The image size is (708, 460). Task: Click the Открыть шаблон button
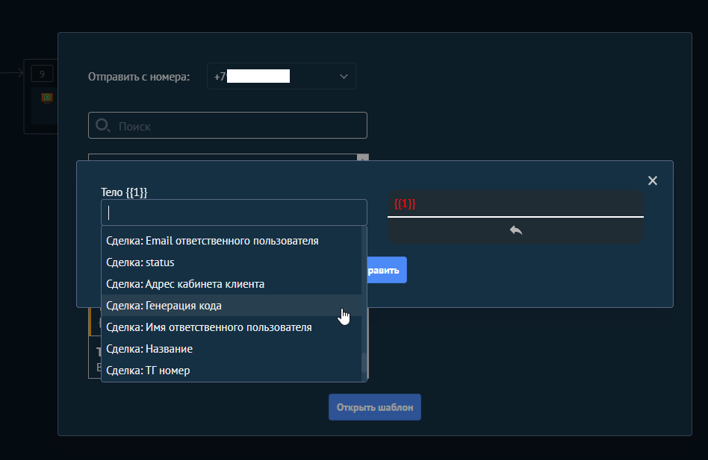click(x=375, y=407)
